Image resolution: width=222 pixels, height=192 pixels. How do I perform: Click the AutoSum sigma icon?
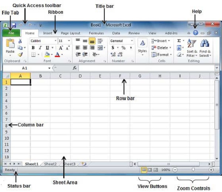click(179, 41)
